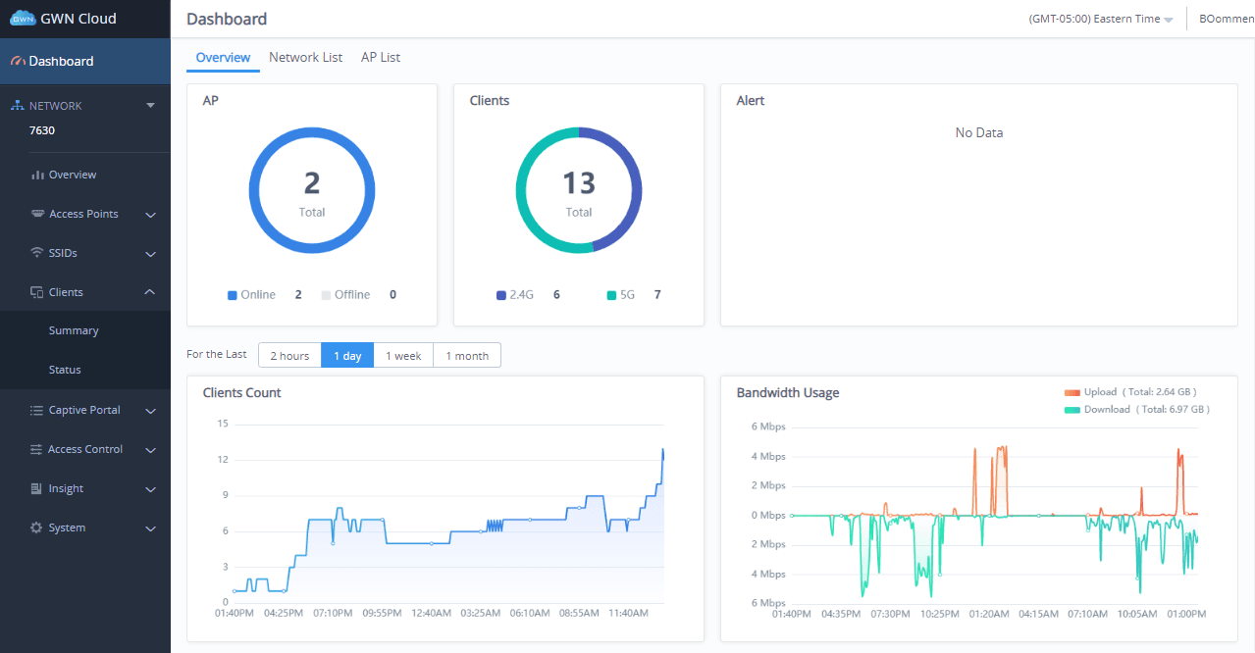1255x653 pixels.
Task: Click the Access Points router icon
Action: [37, 214]
